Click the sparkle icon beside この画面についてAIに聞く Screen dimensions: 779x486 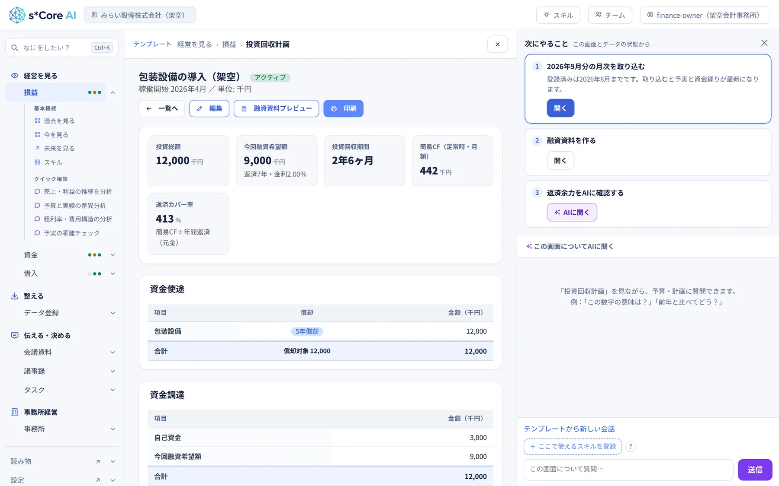529,247
